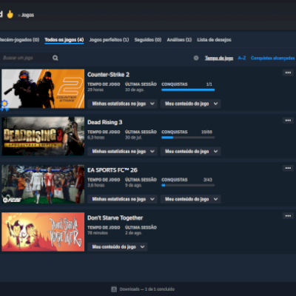Expand Dead Rising 3 Minhas estatísticas no jogo

click(123, 151)
